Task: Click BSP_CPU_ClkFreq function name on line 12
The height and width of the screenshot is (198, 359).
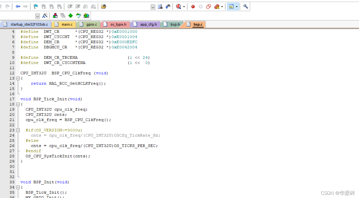Action: 71,73
